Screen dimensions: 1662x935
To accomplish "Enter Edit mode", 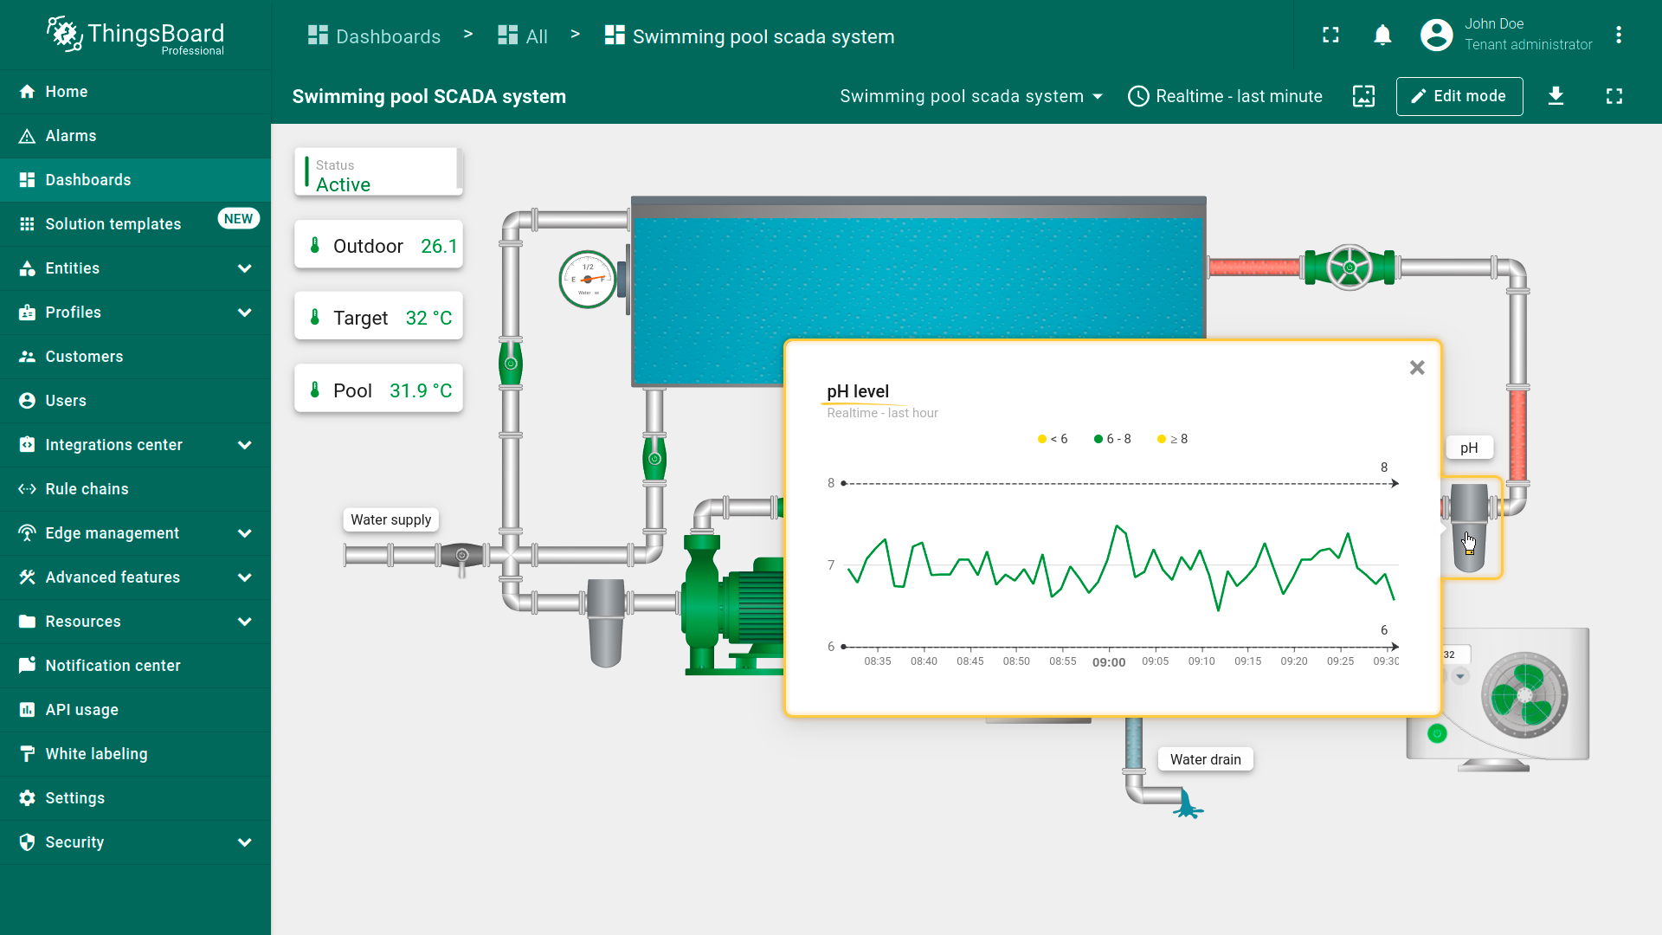I will click(1459, 96).
